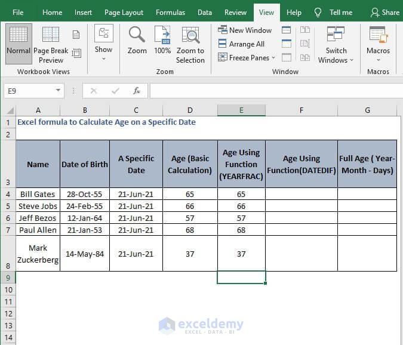
Task: Select cell with 24-Feb-55
Action: pyautogui.click(x=85, y=206)
